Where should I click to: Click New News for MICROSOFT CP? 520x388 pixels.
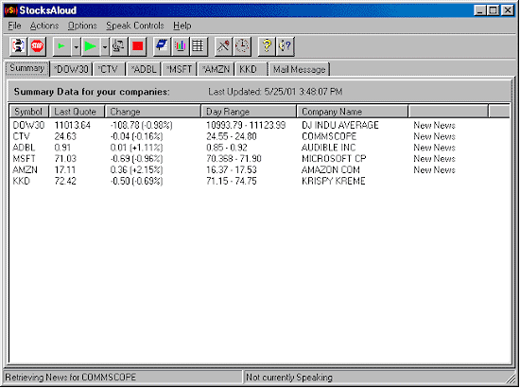click(x=435, y=159)
